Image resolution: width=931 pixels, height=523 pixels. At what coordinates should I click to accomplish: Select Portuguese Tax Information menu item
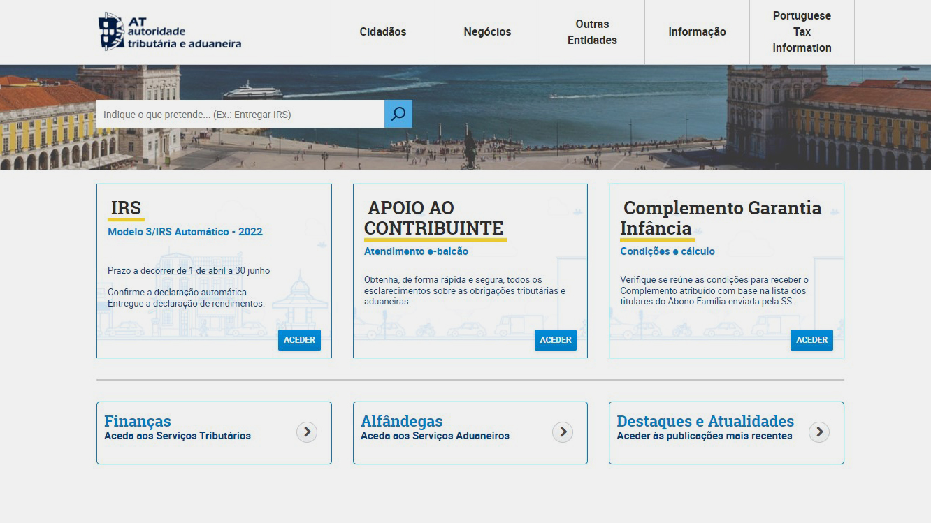802,32
